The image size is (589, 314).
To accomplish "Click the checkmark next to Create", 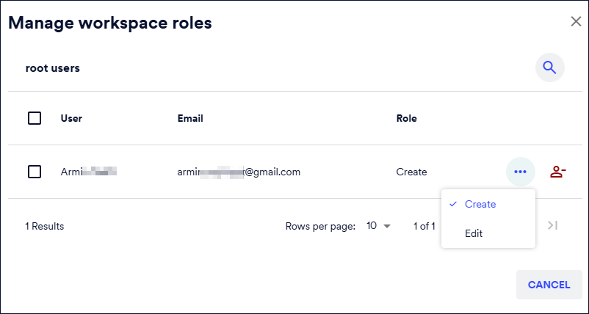I will (453, 204).
